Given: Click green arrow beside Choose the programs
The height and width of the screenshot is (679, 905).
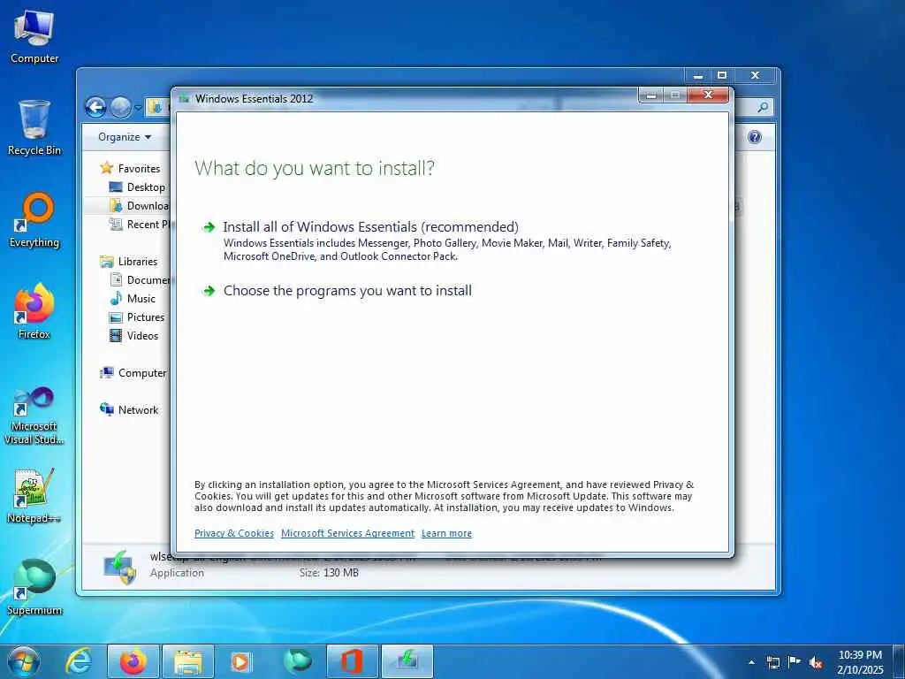Looking at the screenshot, I should point(209,291).
